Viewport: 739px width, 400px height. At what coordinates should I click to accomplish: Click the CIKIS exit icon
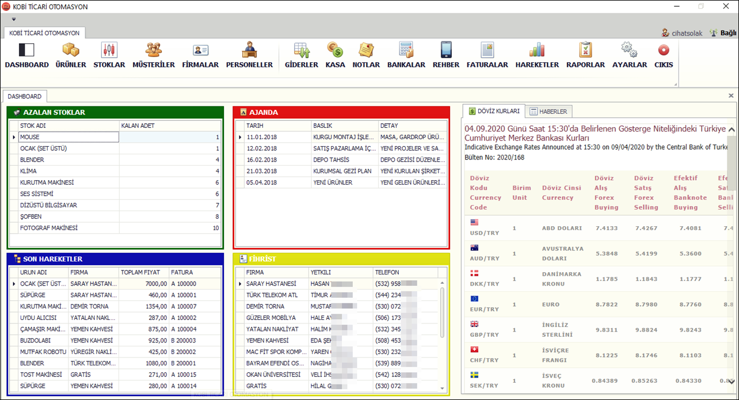click(x=664, y=55)
